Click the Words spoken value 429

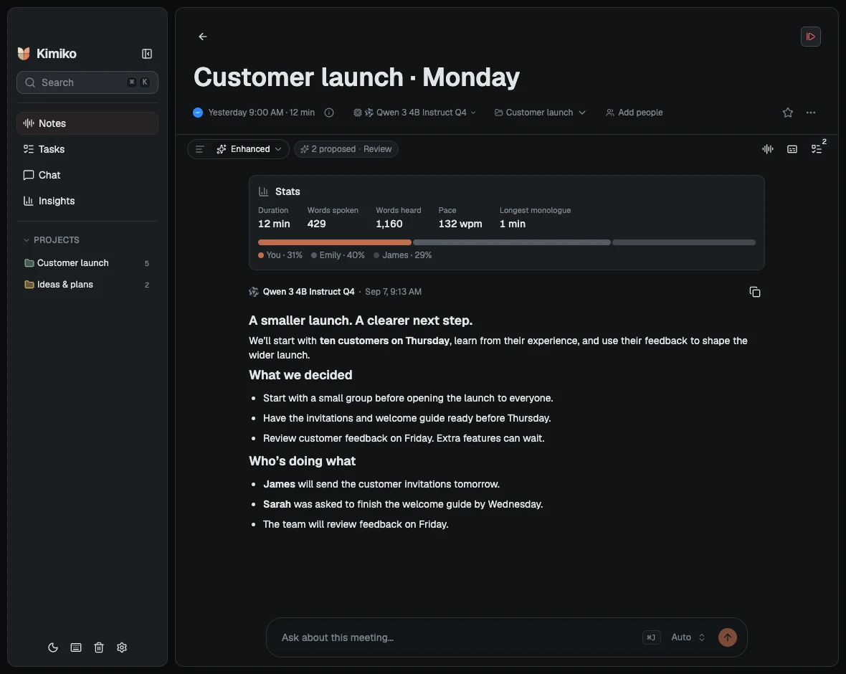[317, 224]
